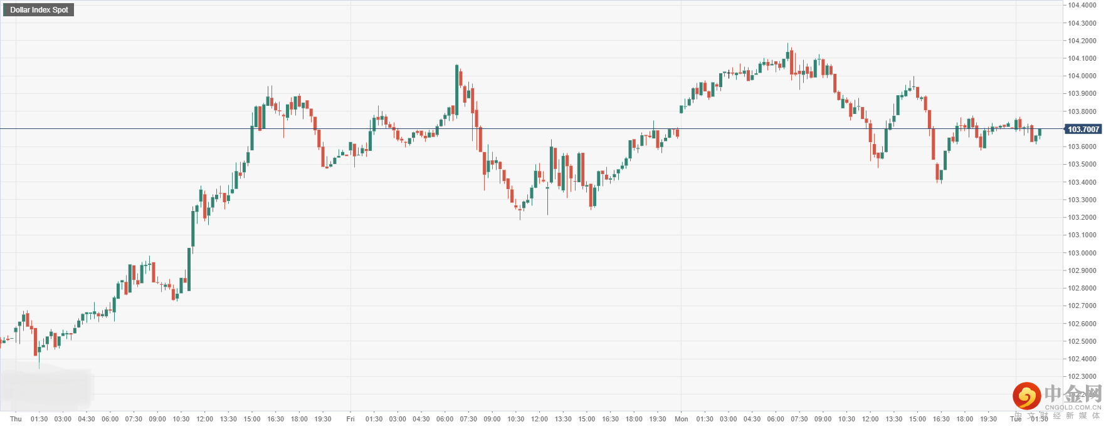1111x427 pixels.
Task: Click the 102.3000 price axis label
Action: pos(1082,376)
